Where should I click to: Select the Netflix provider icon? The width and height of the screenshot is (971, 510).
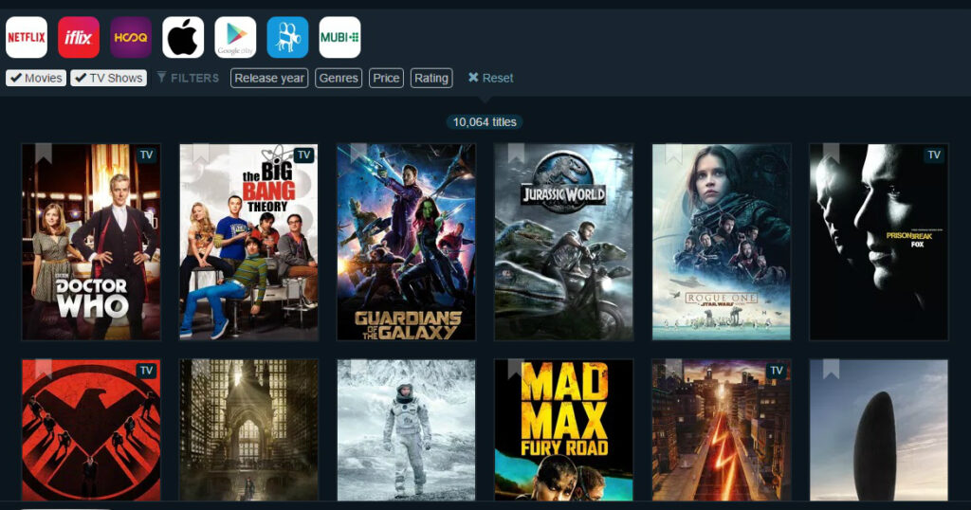[27, 37]
